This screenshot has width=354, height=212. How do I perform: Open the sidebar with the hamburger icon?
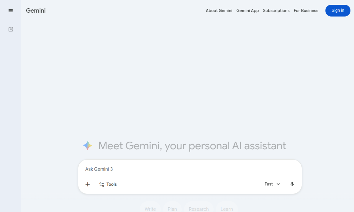(x=11, y=10)
